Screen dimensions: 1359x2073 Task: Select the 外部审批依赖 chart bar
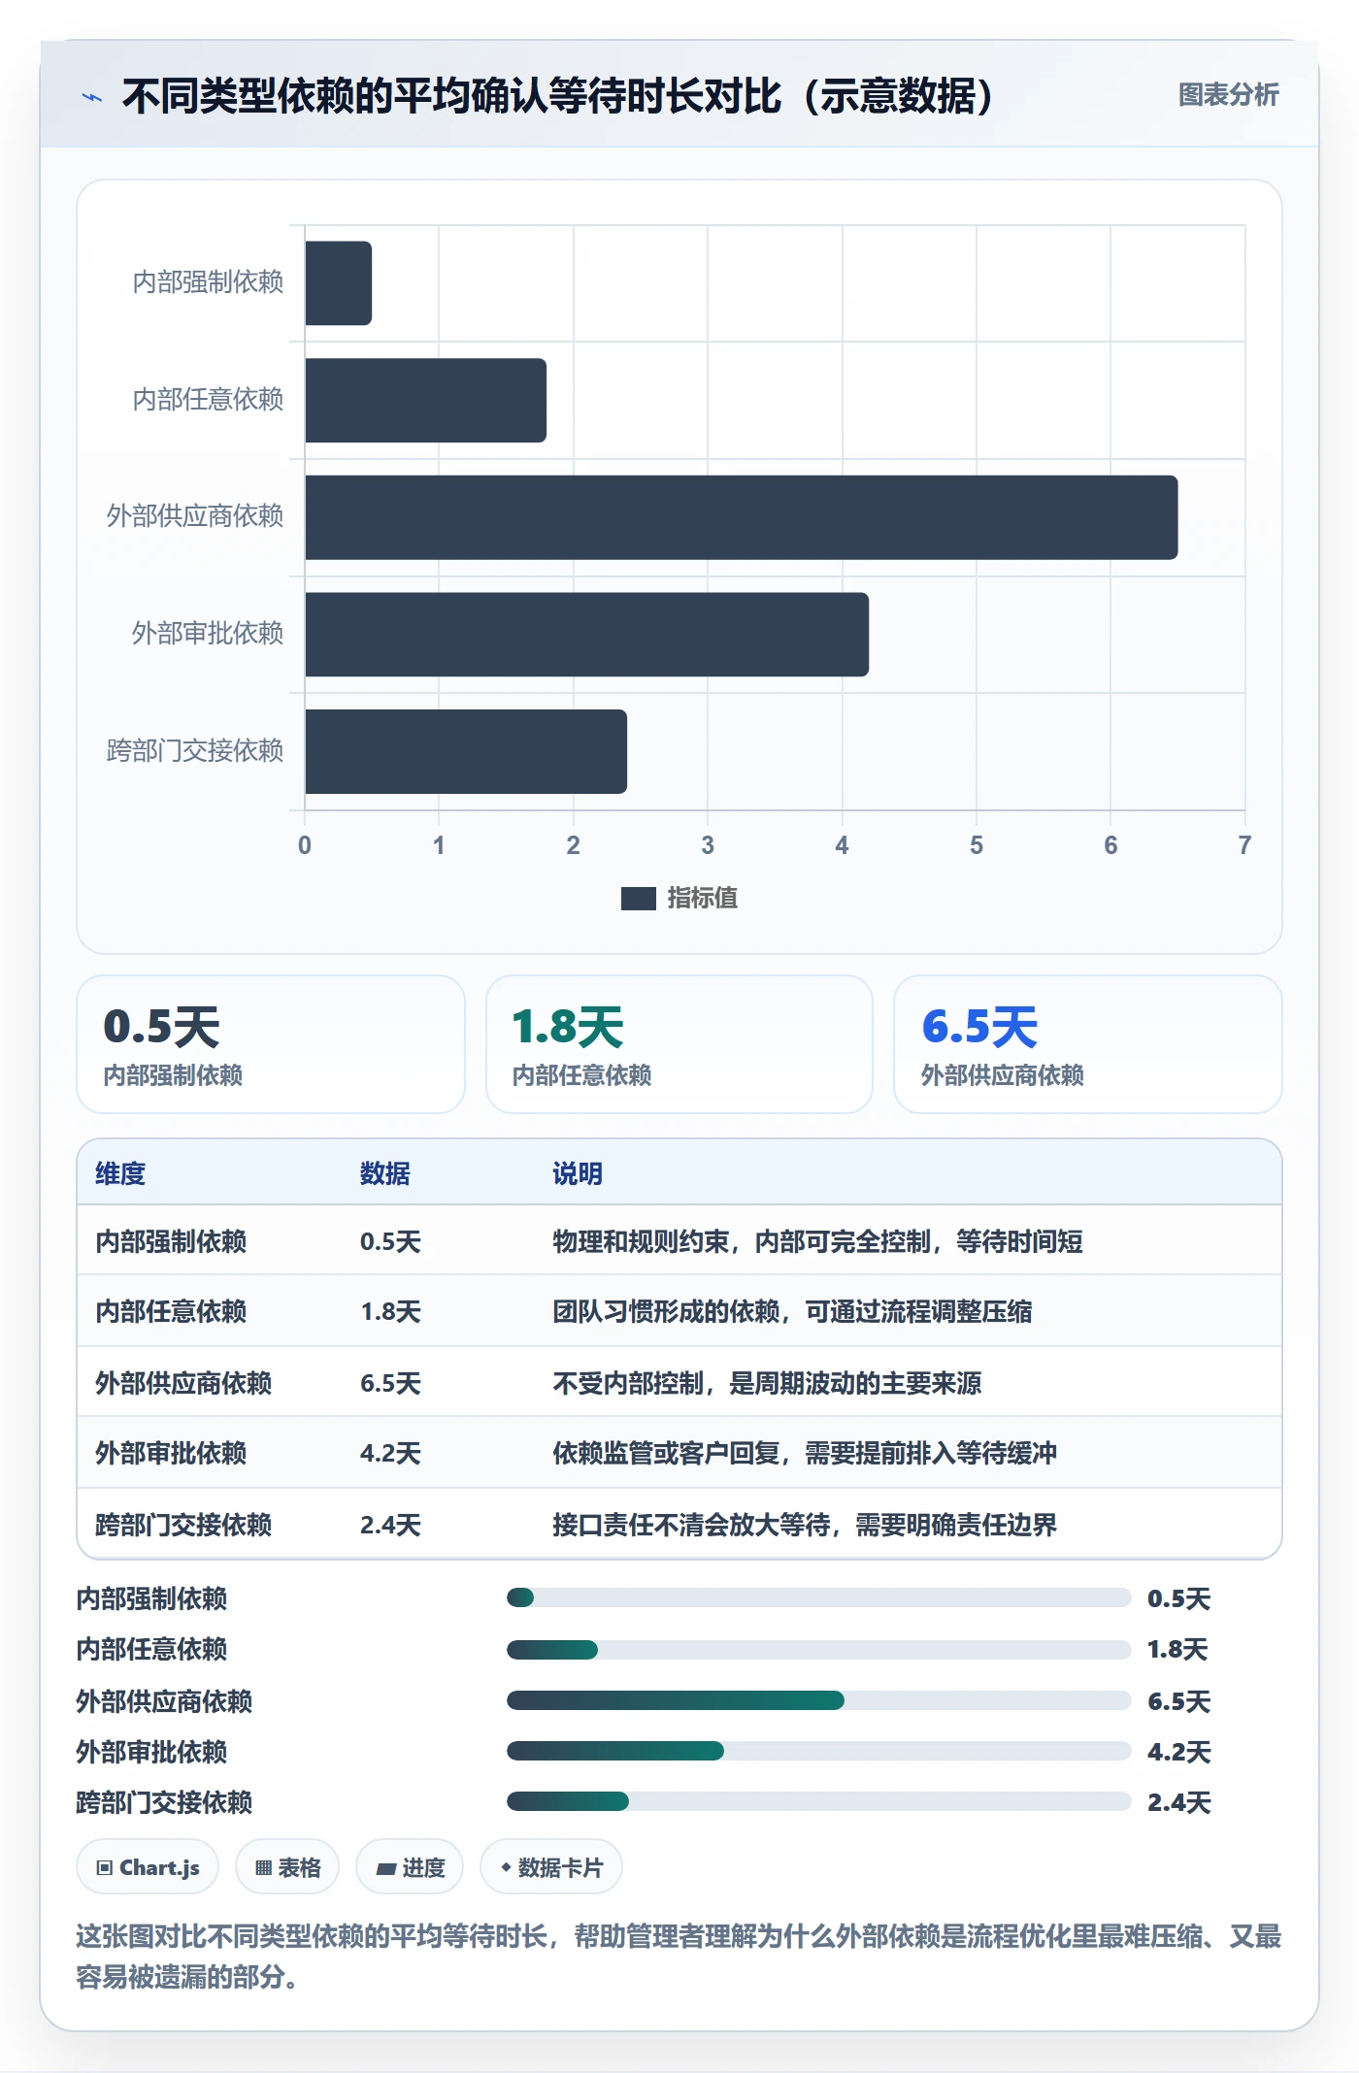[586, 635]
